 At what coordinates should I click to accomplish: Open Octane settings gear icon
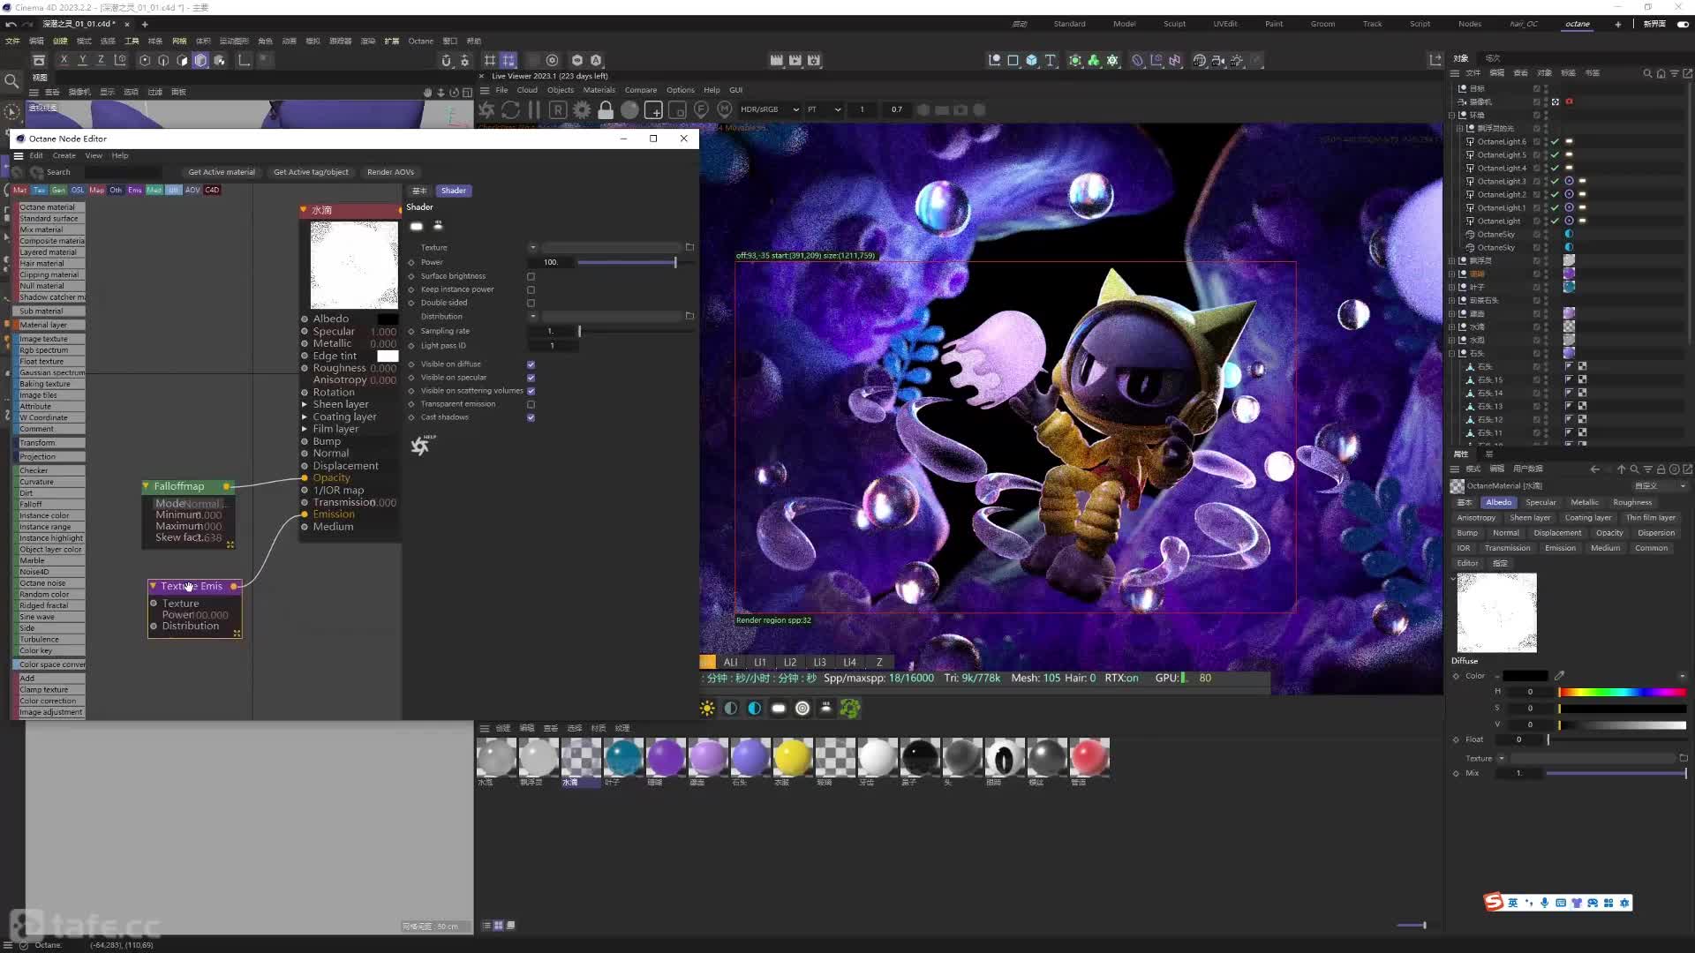pos(582,110)
